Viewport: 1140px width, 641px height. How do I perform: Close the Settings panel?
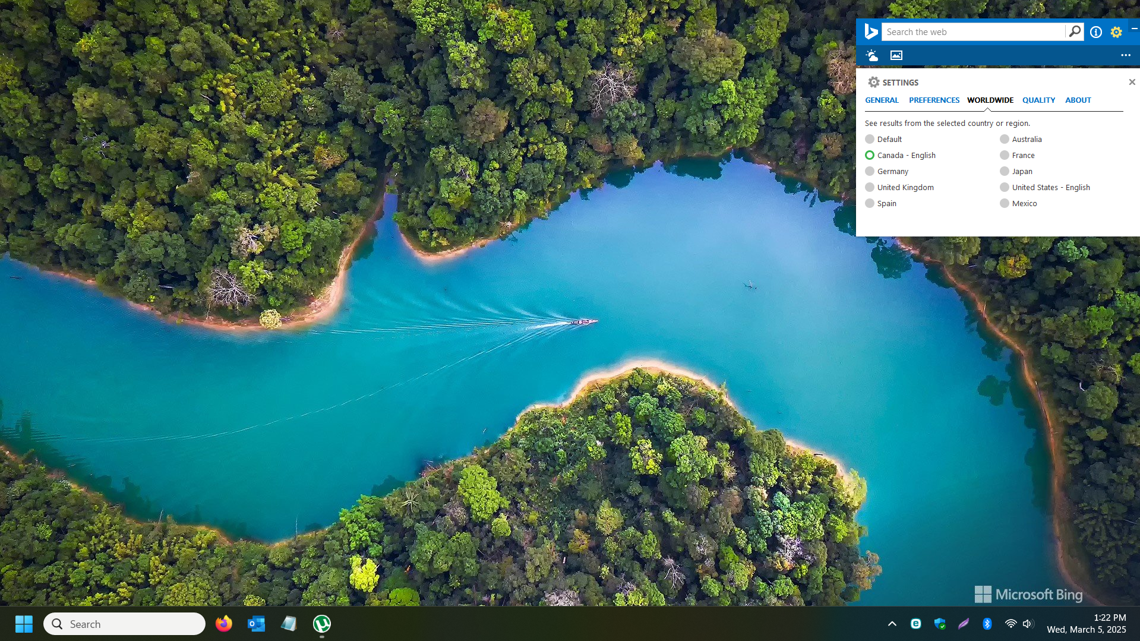[1132, 82]
